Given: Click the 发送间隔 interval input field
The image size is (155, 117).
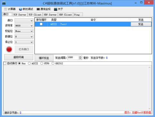Looking at the screenshot, I should (73, 58).
